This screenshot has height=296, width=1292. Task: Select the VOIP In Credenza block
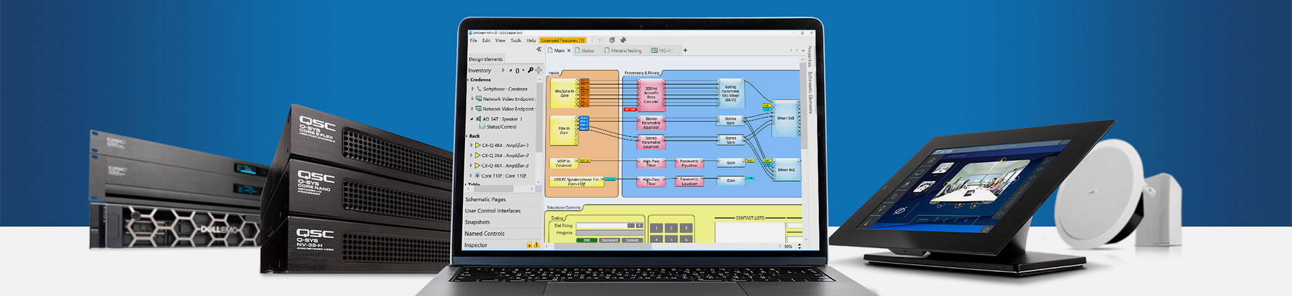click(x=564, y=163)
